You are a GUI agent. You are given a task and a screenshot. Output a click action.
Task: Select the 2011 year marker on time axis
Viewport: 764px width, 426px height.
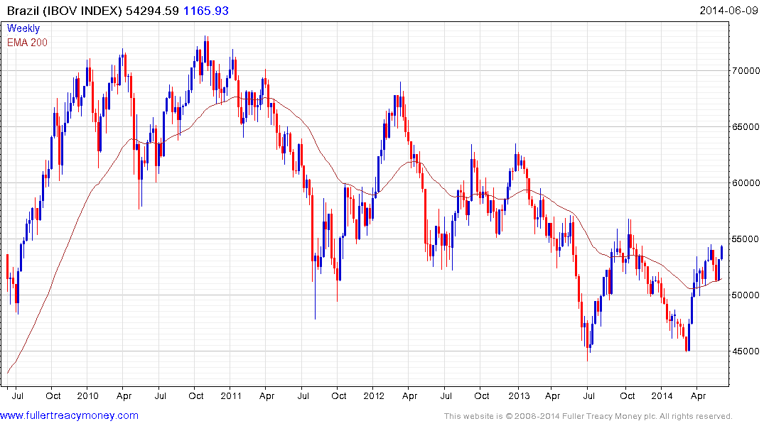(231, 395)
